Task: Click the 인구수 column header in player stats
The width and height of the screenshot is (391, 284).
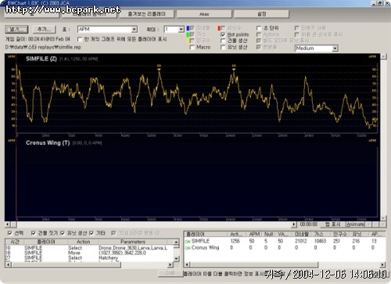Action: point(339,234)
